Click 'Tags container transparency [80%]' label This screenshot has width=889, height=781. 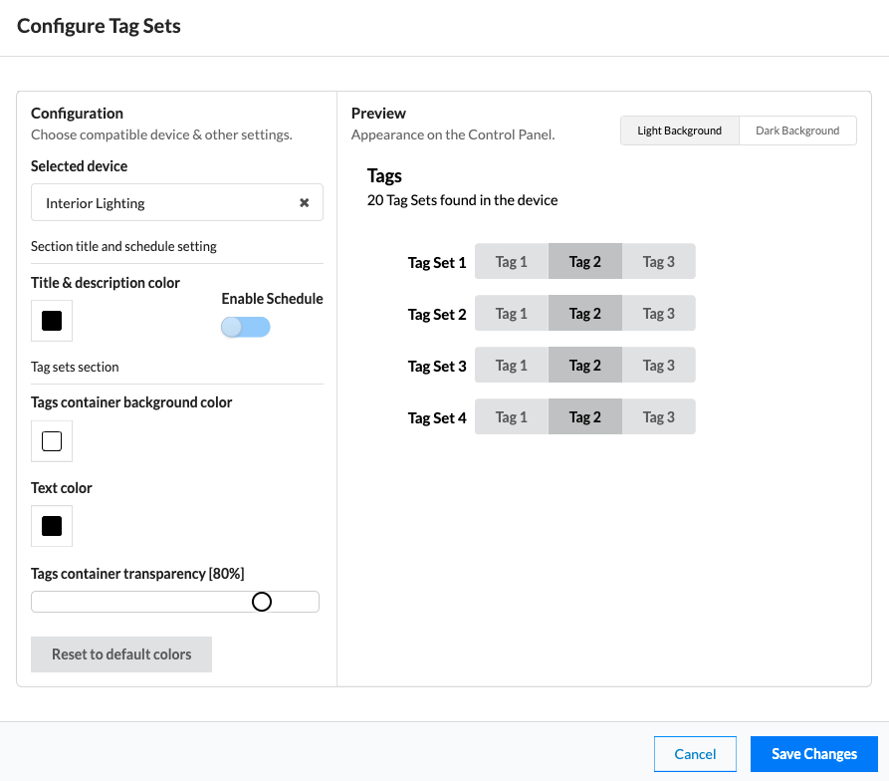[x=137, y=574]
